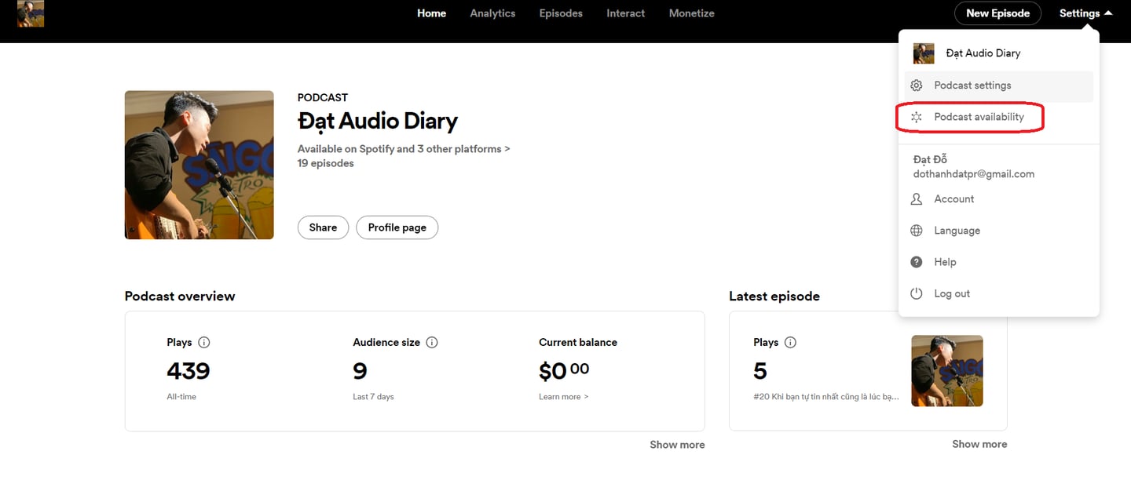Select Đạt Audio Diary in the settings menu
1131x502 pixels.
tap(983, 53)
